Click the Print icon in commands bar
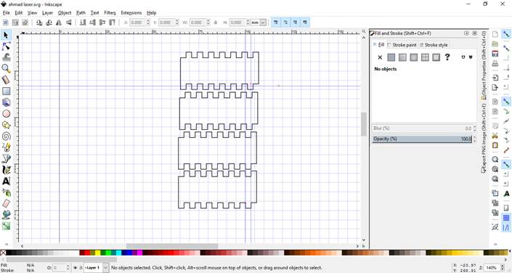The width and height of the screenshot is (512, 273). pos(495,63)
